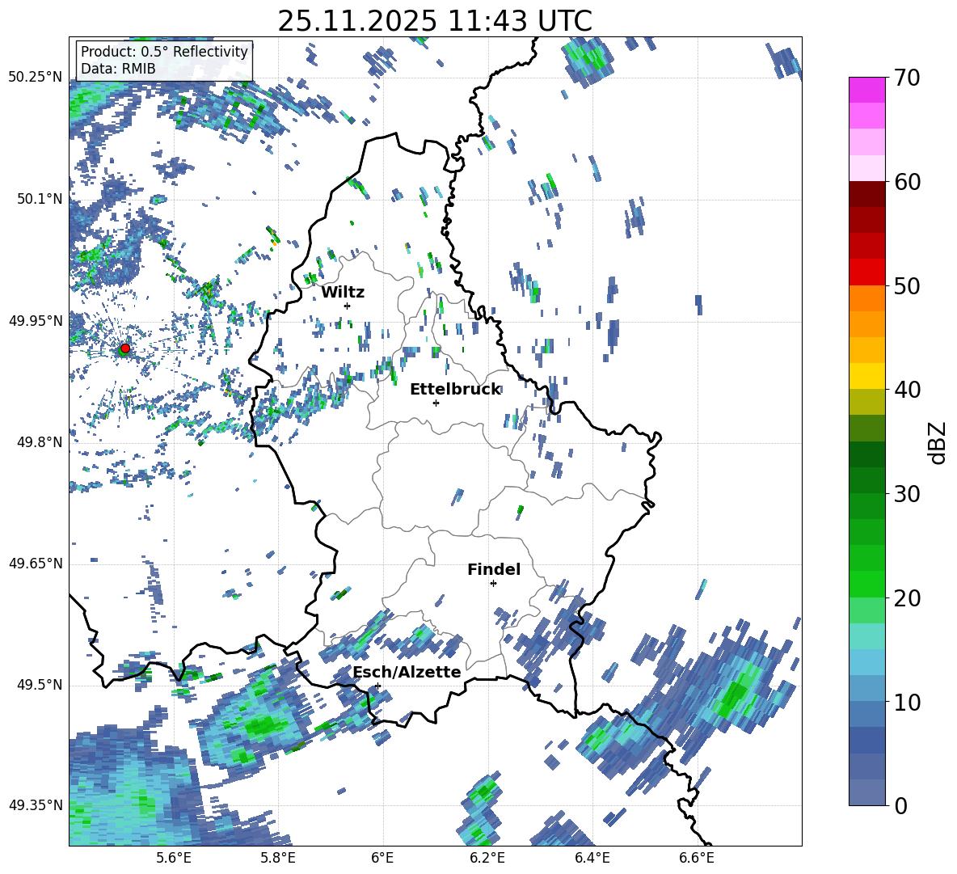Viewport: 957px width, 874px height.
Task: Click the 50.25°N latitude label
Action: coord(36,78)
